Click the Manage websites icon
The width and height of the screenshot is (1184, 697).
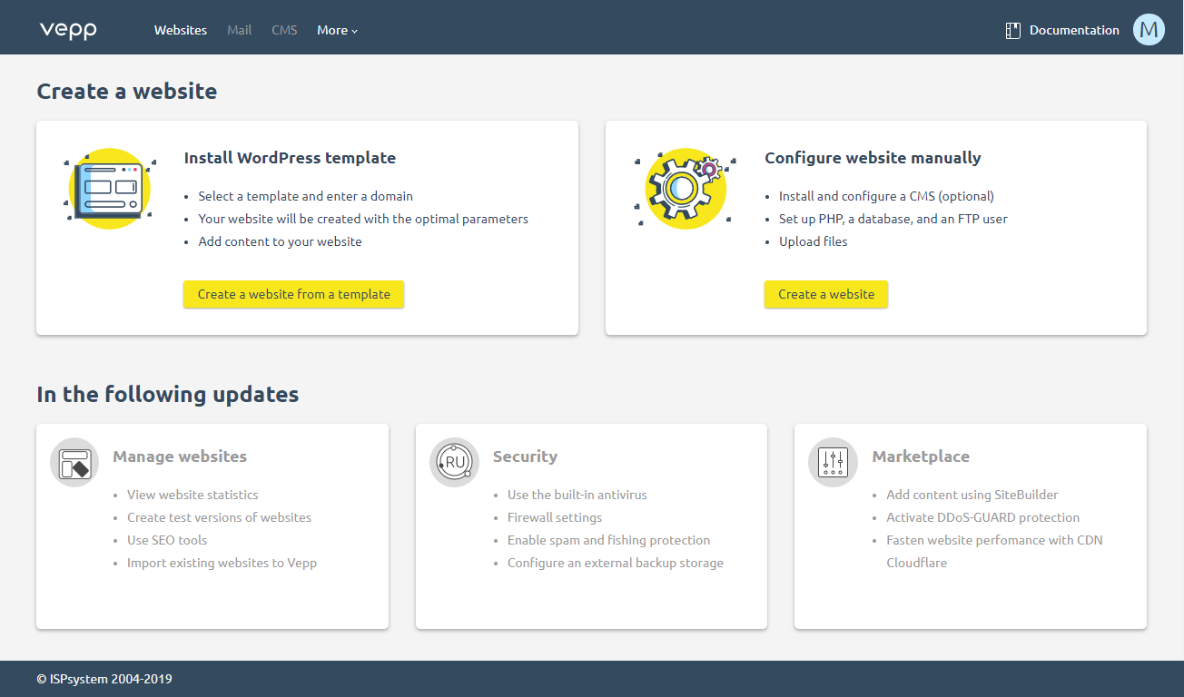(74, 463)
